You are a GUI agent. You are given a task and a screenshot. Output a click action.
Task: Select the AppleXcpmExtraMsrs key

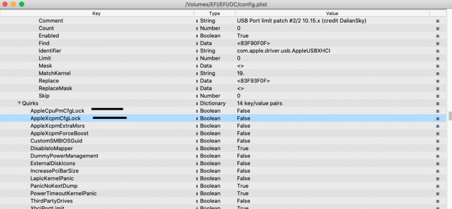coord(57,126)
